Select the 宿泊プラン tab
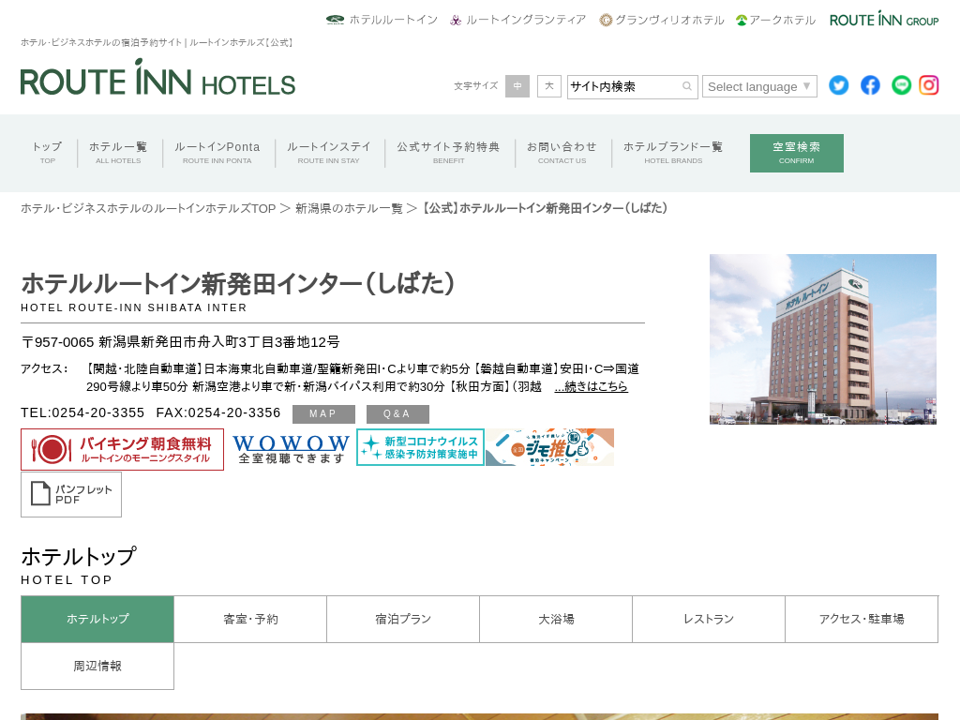The image size is (960, 720). 403,619
